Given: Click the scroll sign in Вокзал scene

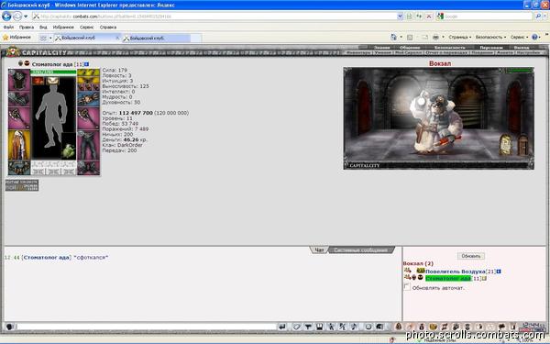Looking at the screenshot, I should click(505, 145).
